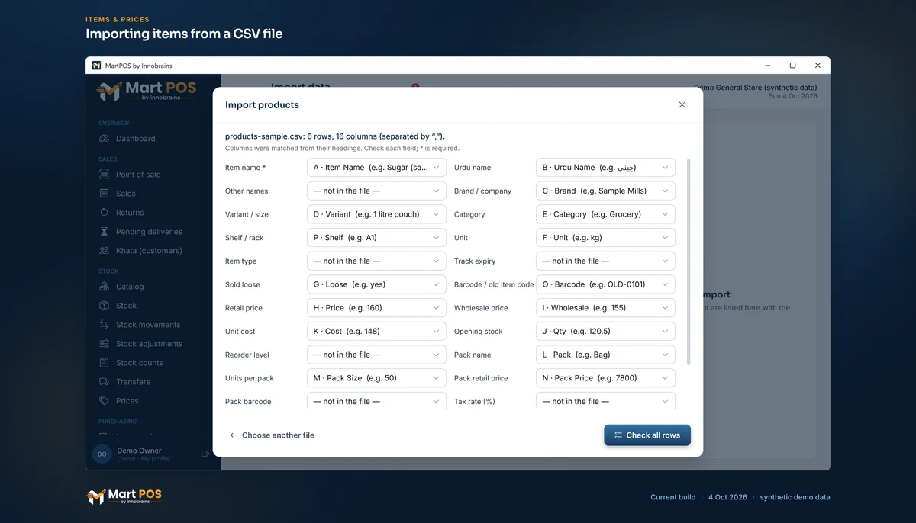The image size is (916, 523).
Task: Select Prices in the sidebar
Action: tap(127, 401)
